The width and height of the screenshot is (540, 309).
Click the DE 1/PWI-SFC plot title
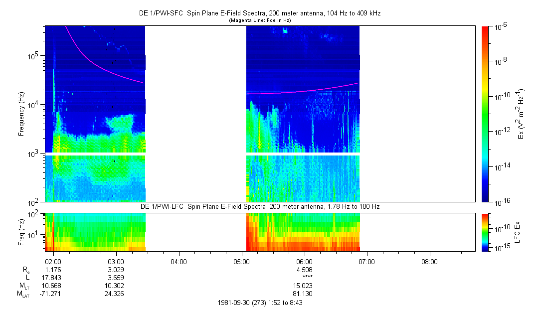click(259, 13)
